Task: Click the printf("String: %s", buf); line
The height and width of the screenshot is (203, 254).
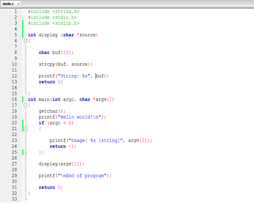Action: click(x=74, y=76)
